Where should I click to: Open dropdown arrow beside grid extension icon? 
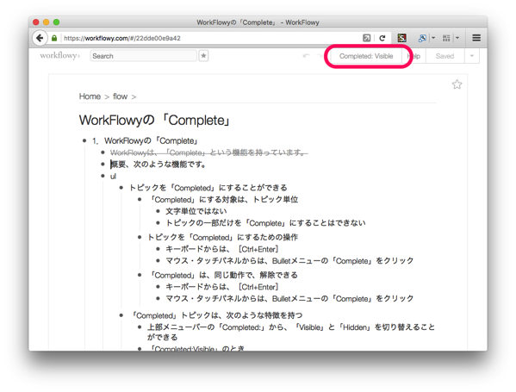click(x=457, y=38)
